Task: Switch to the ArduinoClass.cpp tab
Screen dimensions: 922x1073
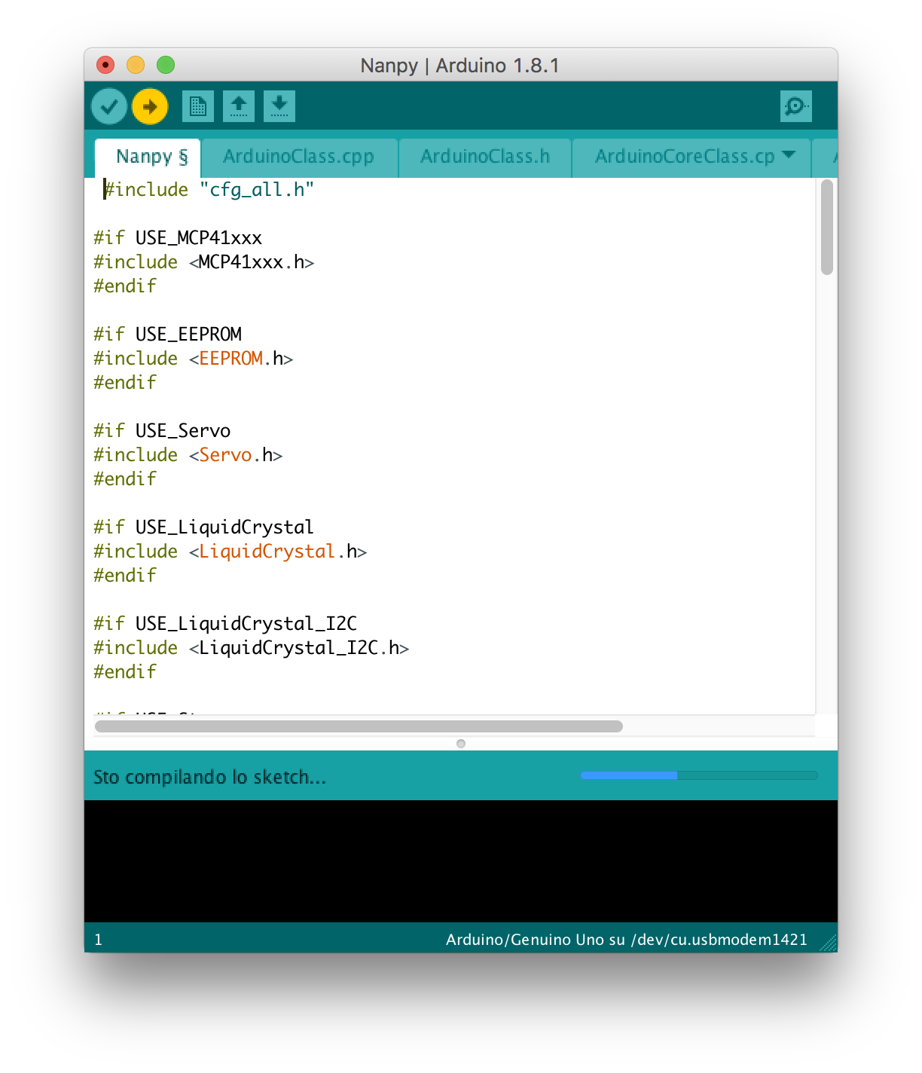Action: pyautogui.click(x=298, y=157)
